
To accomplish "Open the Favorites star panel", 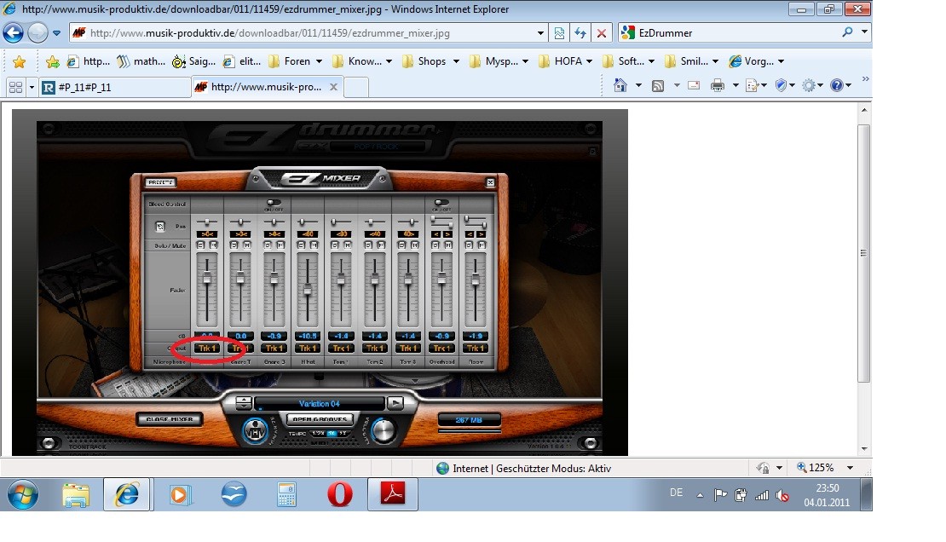I will tap(20, 61).
